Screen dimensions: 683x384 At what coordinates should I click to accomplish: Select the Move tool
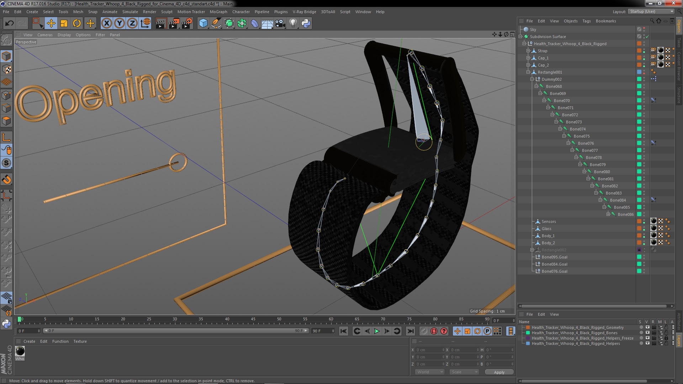51,23
